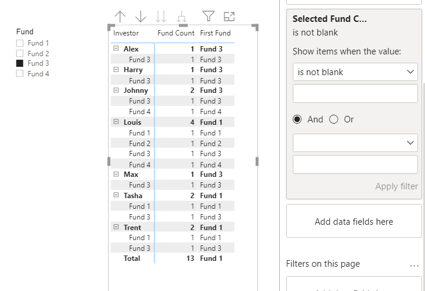The width and height of the screenshot is (425, 291).
Task: Collapse the Harry investor row
Action: click(116, 69)
